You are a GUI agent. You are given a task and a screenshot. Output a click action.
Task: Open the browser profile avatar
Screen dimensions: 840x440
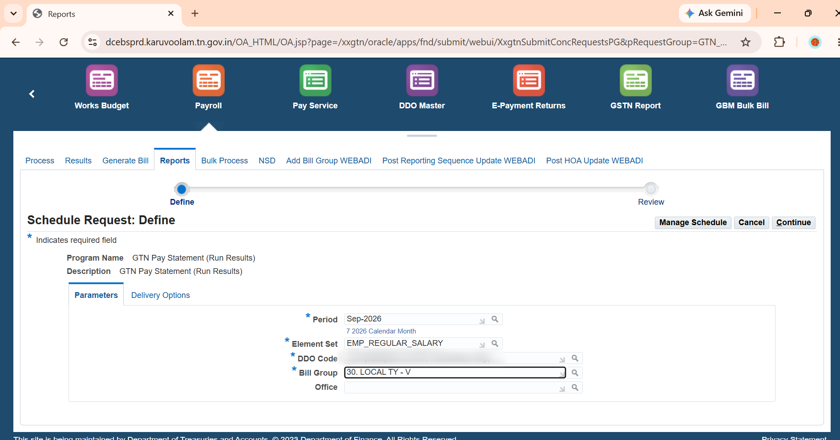[815, 42]
